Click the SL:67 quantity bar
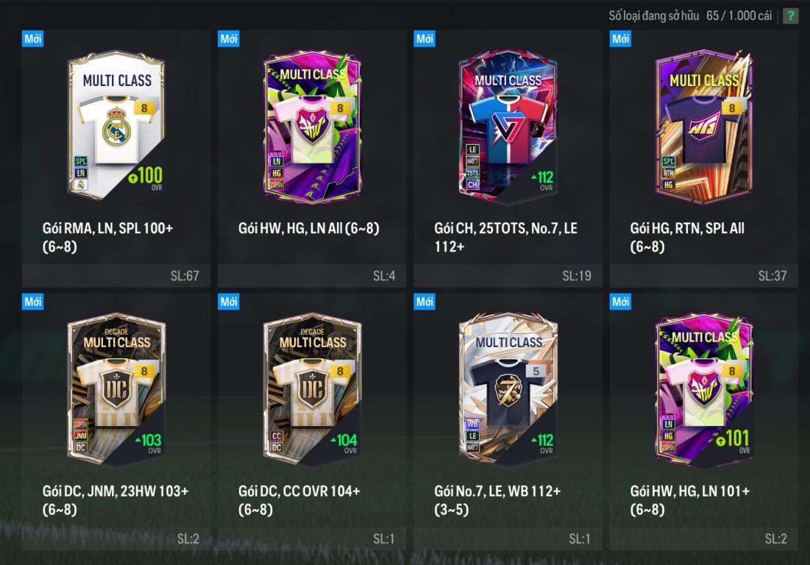 pyautogui.click(x=116, y=276)
